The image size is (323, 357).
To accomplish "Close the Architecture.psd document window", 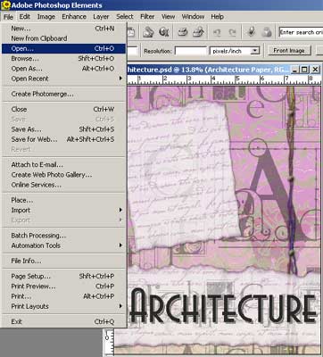I will 315,70.
